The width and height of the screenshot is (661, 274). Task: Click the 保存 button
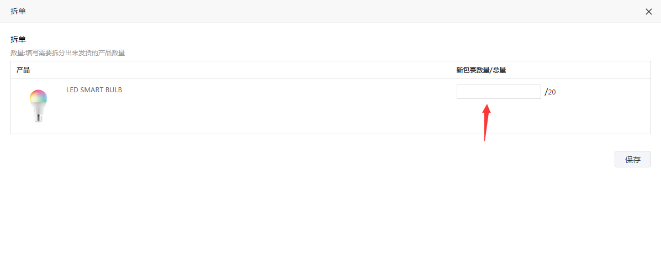click(x=633, y=159)
